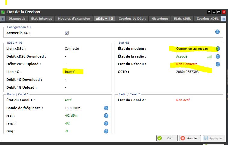Maximize the État de la Freebox window
The image size is (228, 145).
point(219,12)
